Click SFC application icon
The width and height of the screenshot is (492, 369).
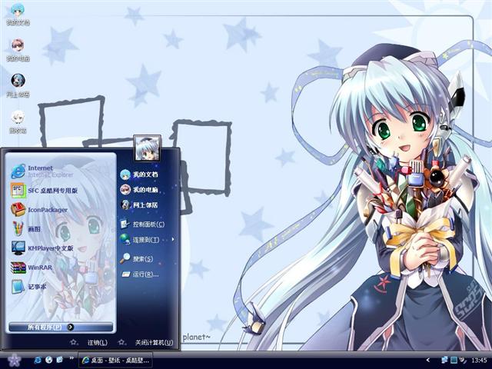18,191
